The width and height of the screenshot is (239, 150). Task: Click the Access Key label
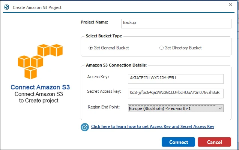[98, 77]
